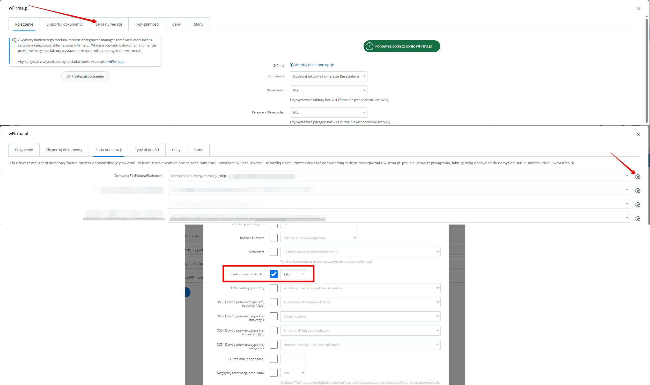Close the top wFirma.pl dialog
This screenshot has width=650, height=385.
(638, 9)
